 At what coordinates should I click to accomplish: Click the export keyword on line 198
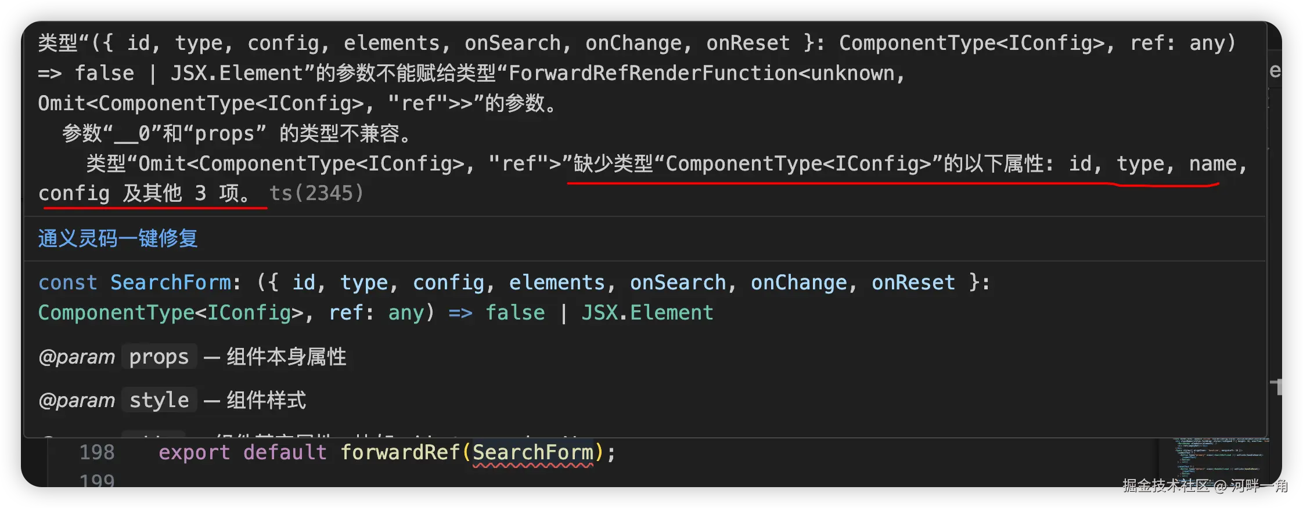point(194,452)
